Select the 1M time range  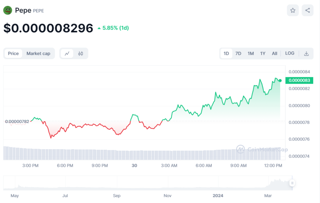click(x=251, y=54)
